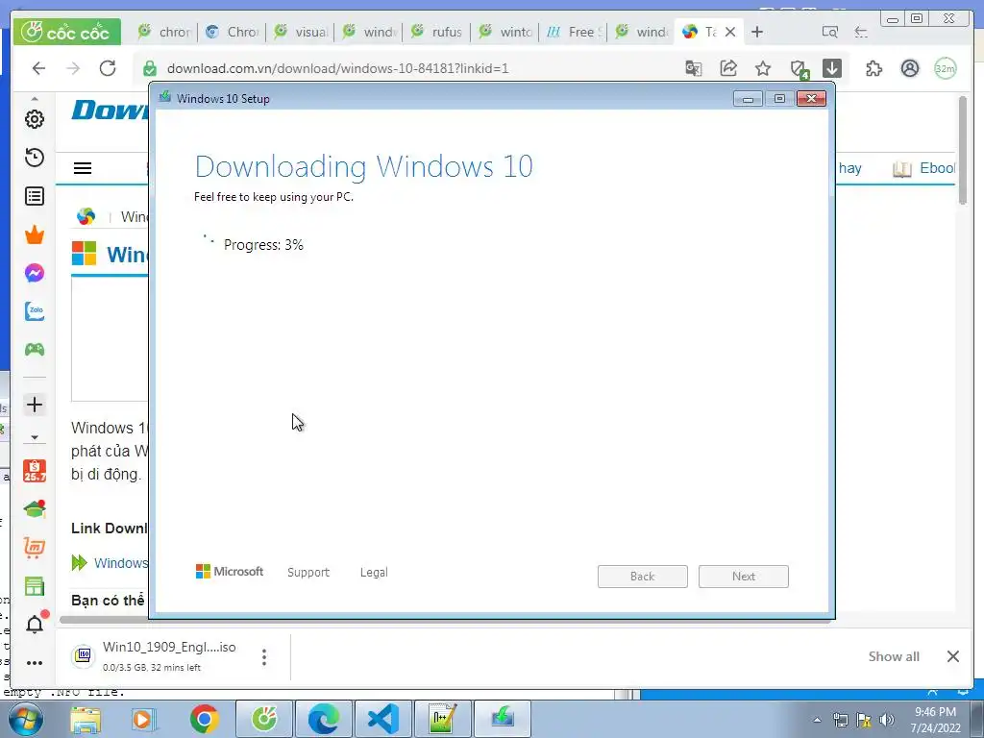
Task: Click Next in Windows 10 Setup
Action: point(744,577)
